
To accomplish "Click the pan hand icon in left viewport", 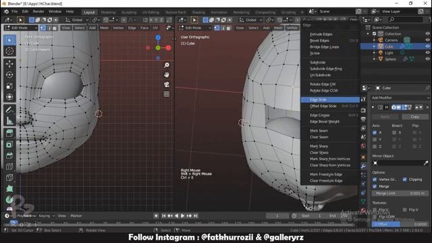I will 167,75.
